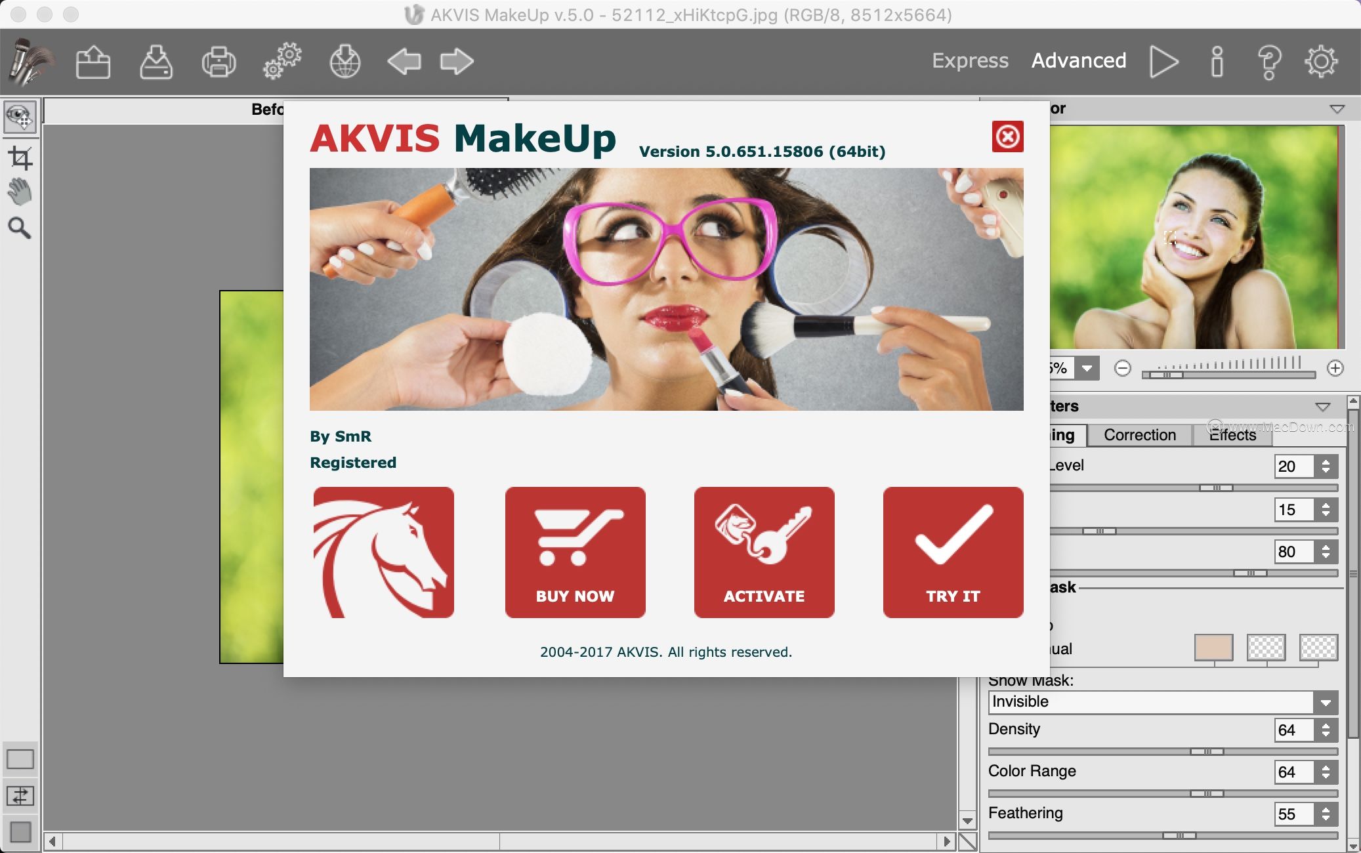
Task: Click the undo left arrow icon
Action: point(404,62)
